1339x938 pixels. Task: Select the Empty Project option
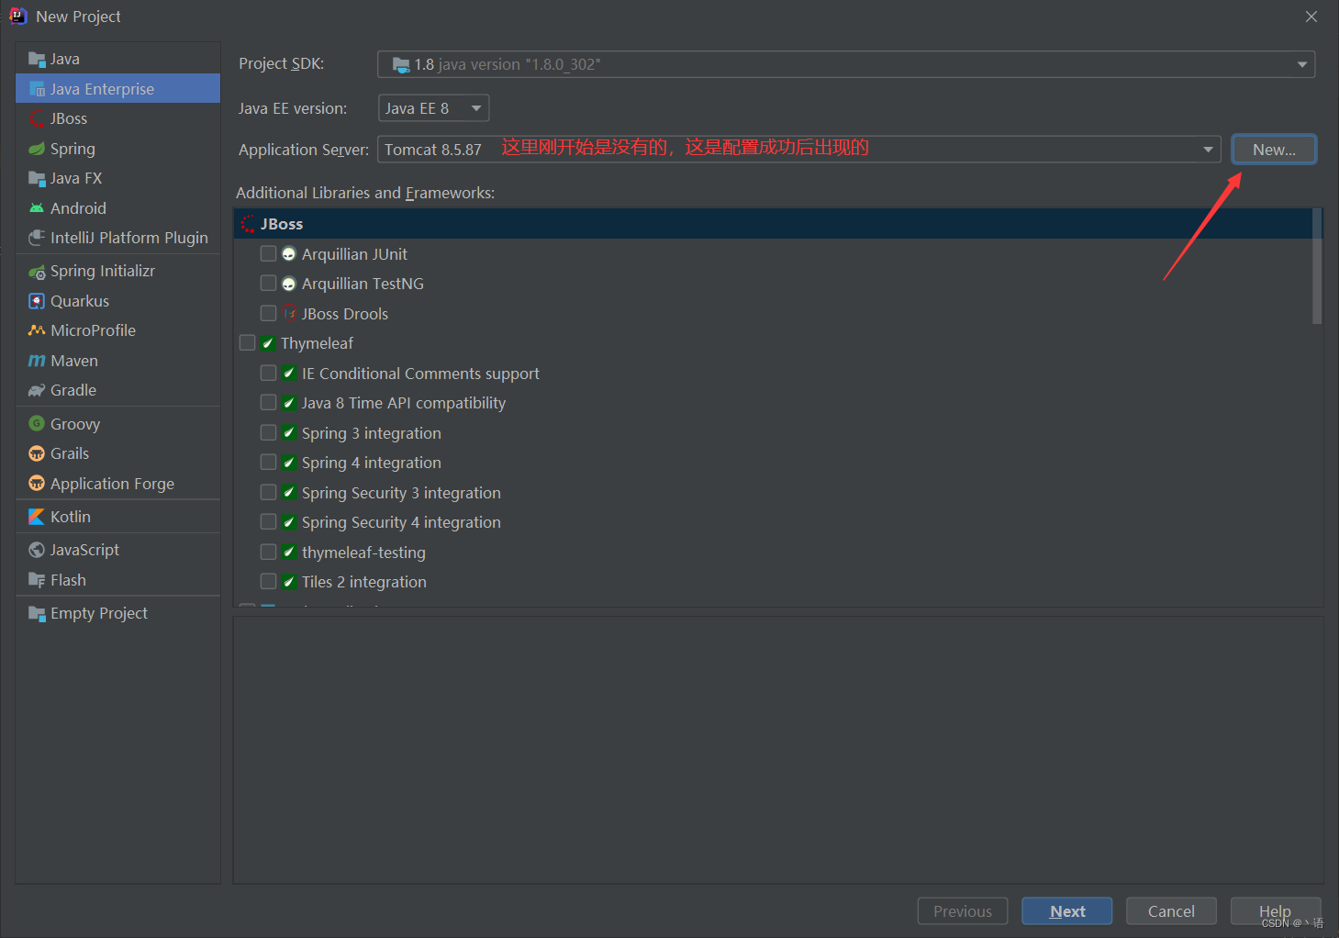point(97,612)
